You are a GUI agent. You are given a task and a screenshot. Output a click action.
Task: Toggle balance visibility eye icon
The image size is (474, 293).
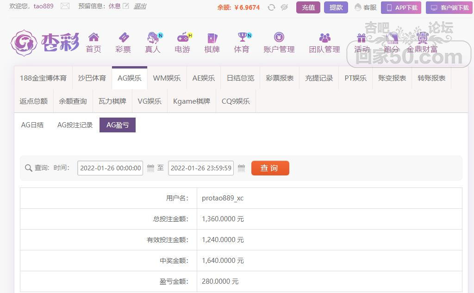284,7
